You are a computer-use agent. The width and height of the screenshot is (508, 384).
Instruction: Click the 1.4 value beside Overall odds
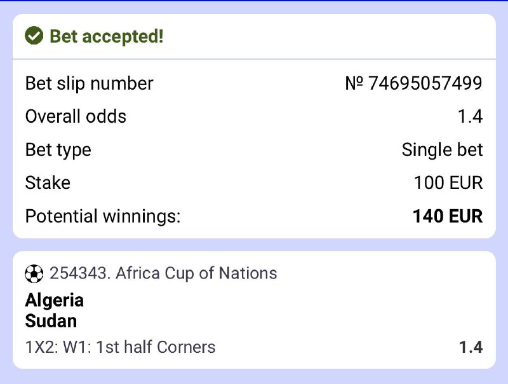click(x=471, y=116)
